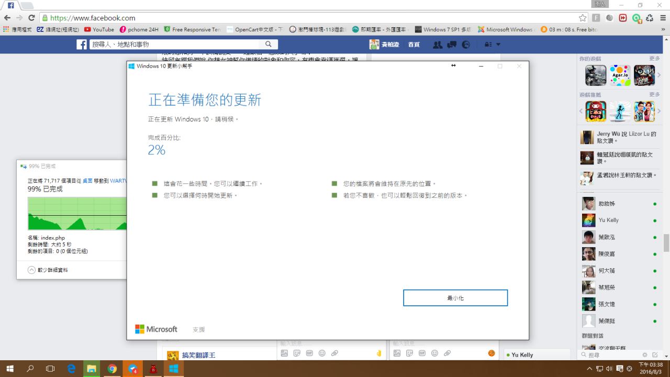Image resolution: width=670 pixels, height=377 pixels.
Task: Open the first GIF picker in chat box
Action: click(309, 353)
